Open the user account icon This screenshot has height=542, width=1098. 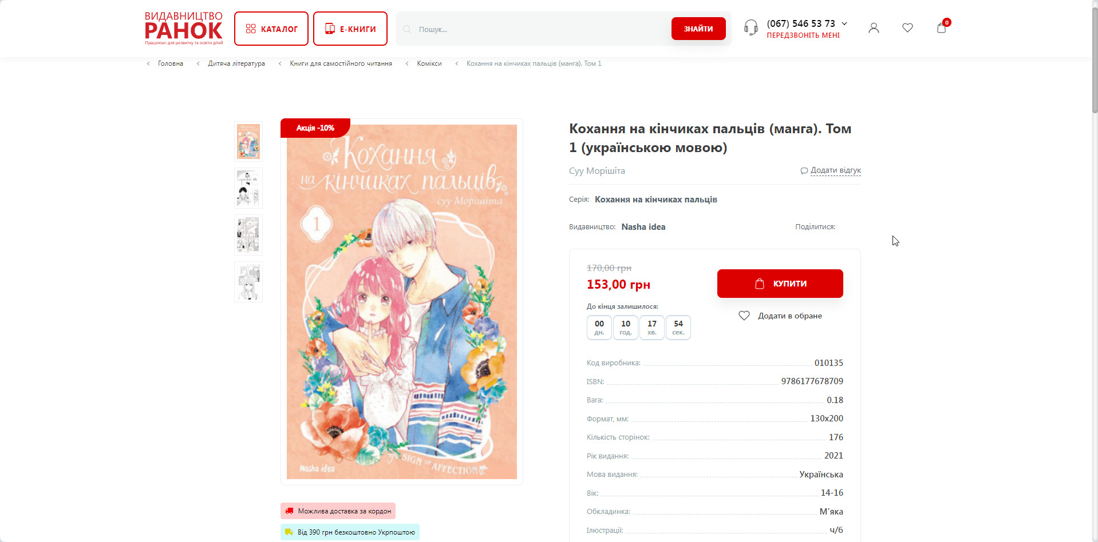click(874, 28)
